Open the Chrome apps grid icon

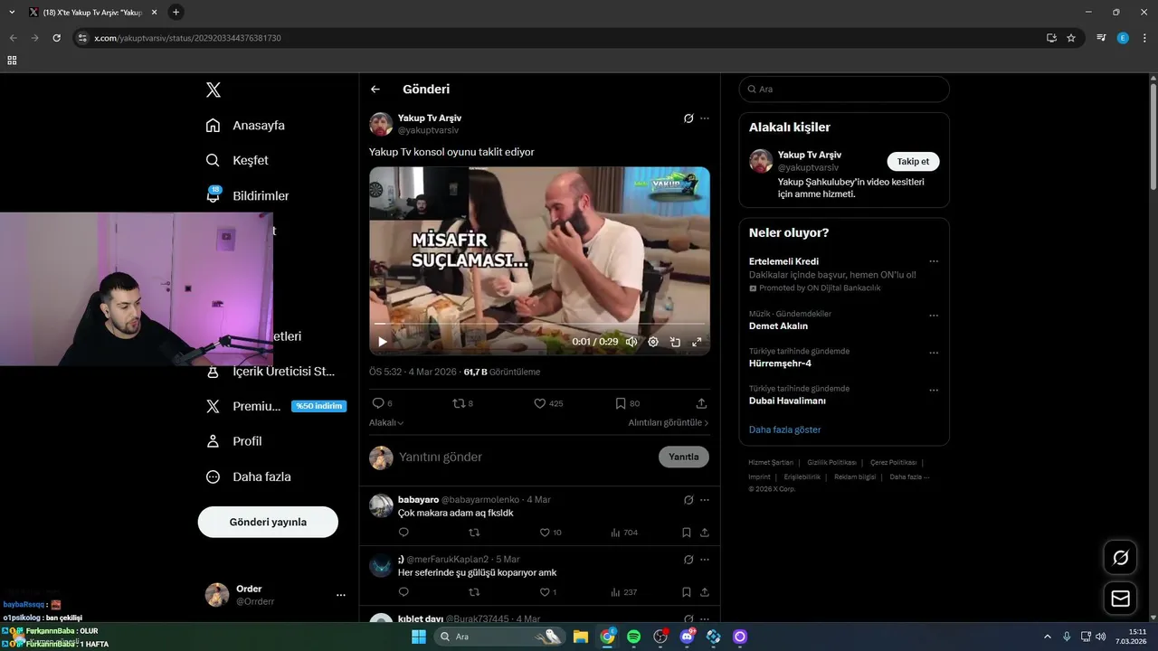12,61
